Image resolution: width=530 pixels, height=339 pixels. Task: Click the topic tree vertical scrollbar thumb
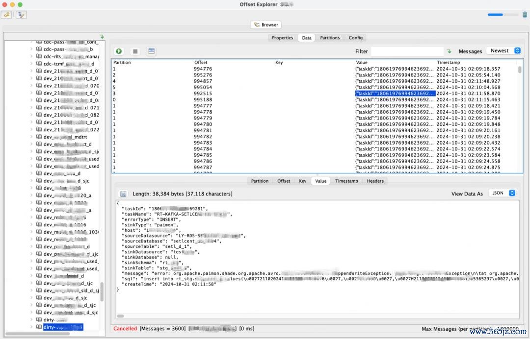(102, 292)
